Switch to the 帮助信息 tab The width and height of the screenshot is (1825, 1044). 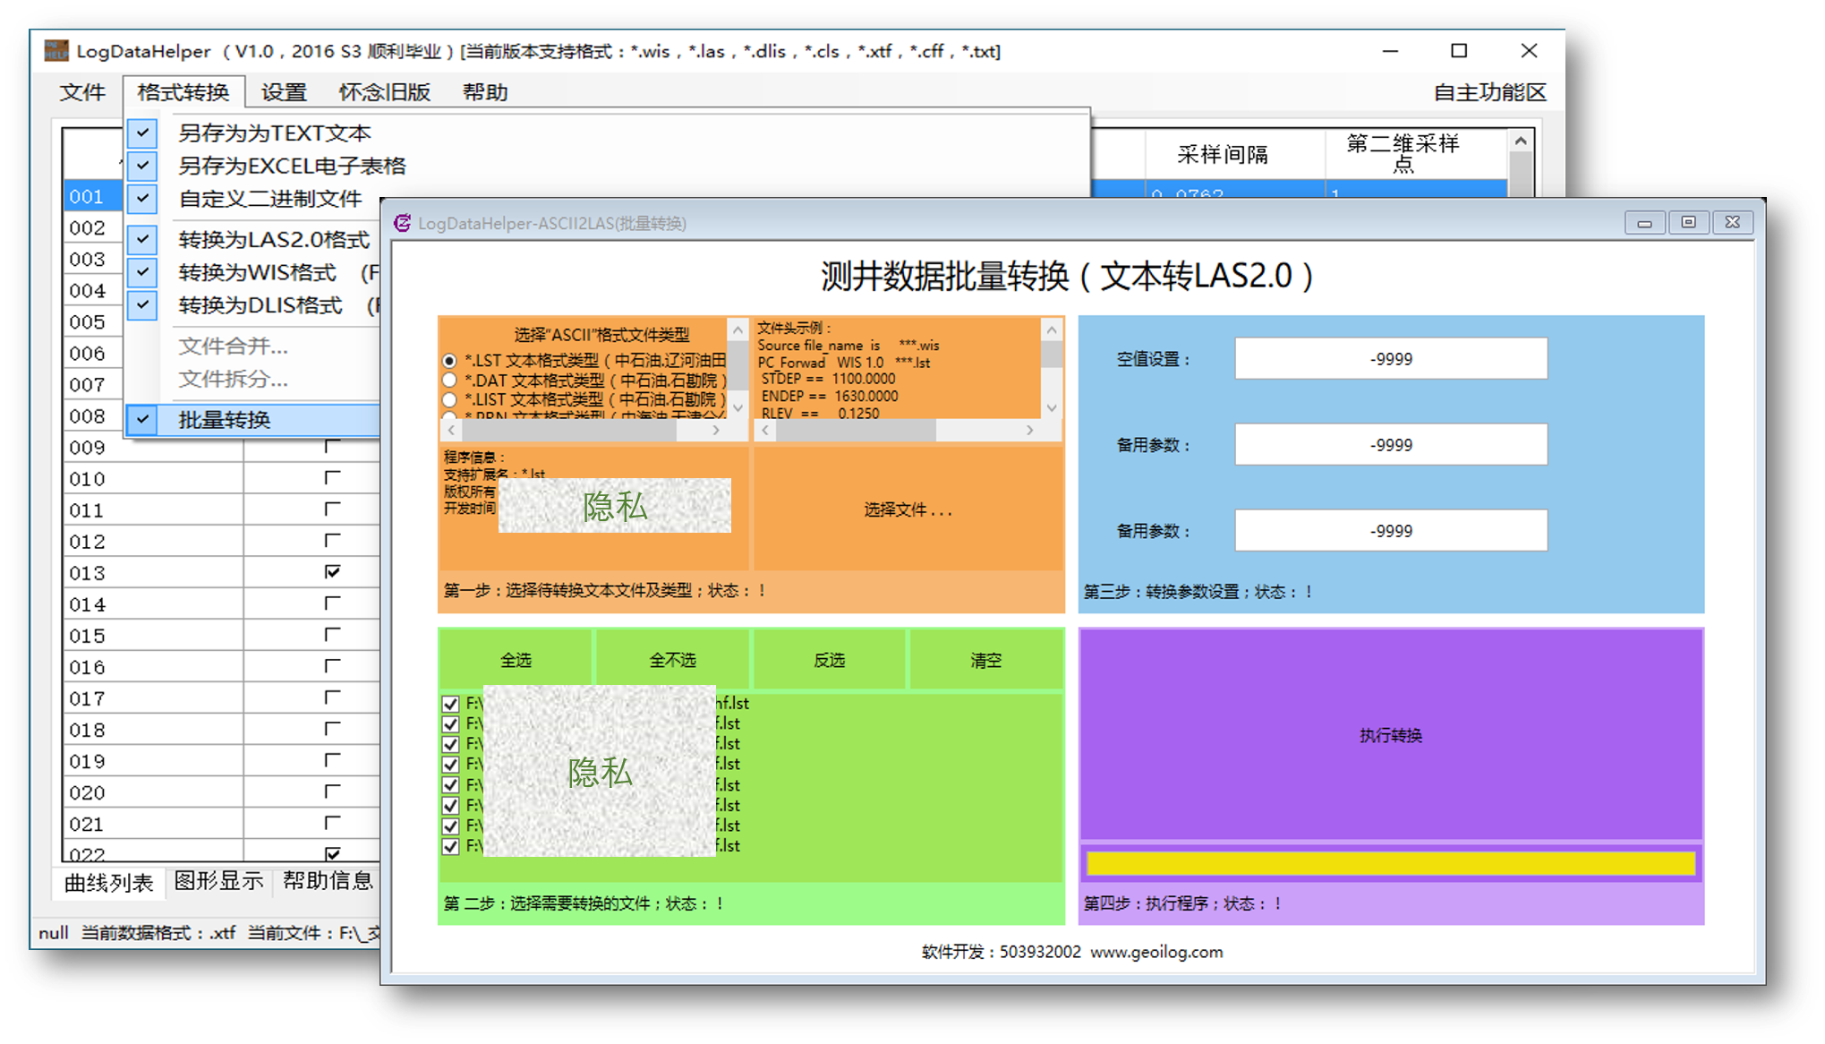click(x=328, y=881)
